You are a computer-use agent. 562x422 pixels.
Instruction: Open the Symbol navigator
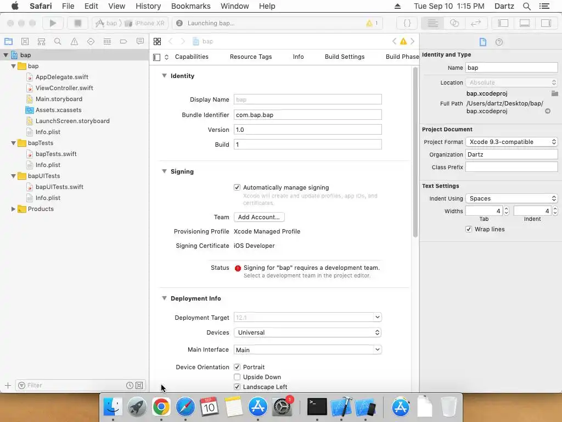41,41
